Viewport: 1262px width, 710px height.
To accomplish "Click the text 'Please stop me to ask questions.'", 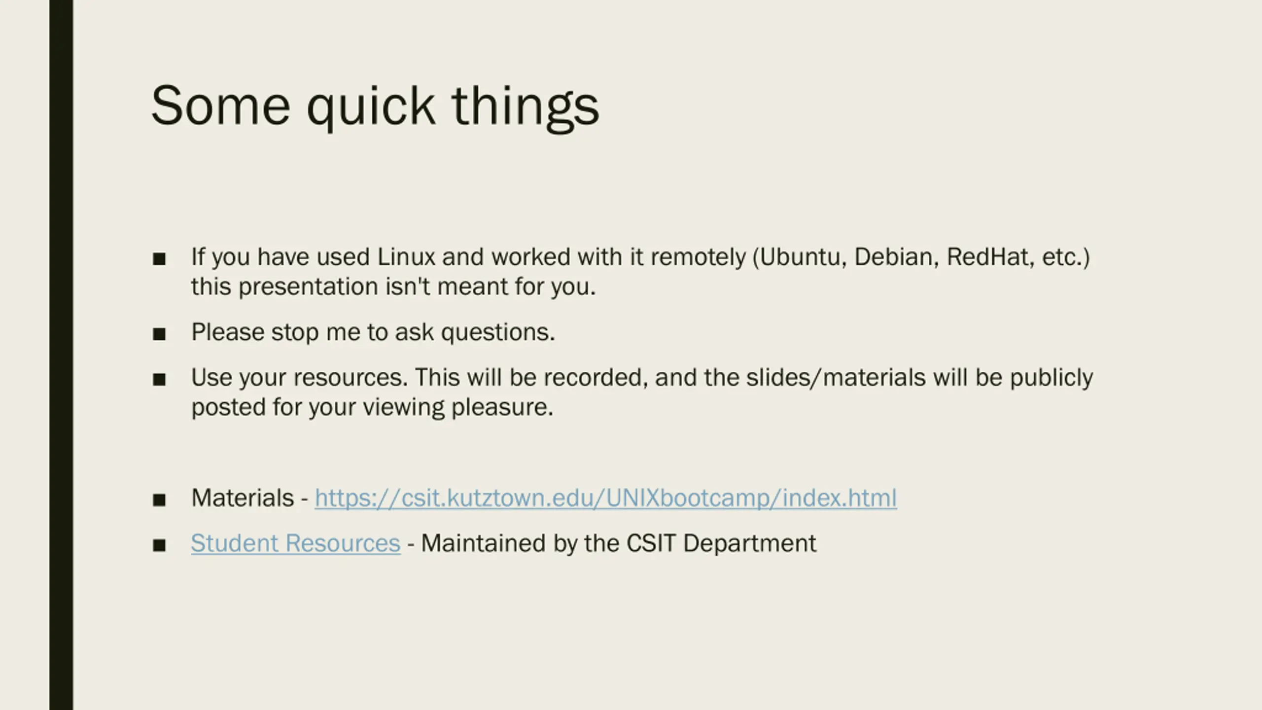I will (x=373, y=333).
